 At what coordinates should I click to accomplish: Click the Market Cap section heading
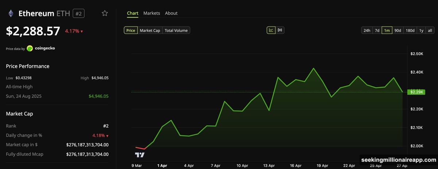(19, 114)
